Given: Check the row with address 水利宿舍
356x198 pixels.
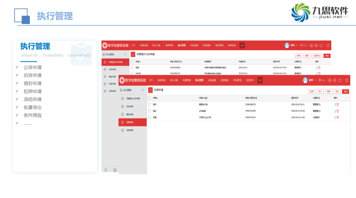Looking at the screenshot, I should (x=149, y=111).
